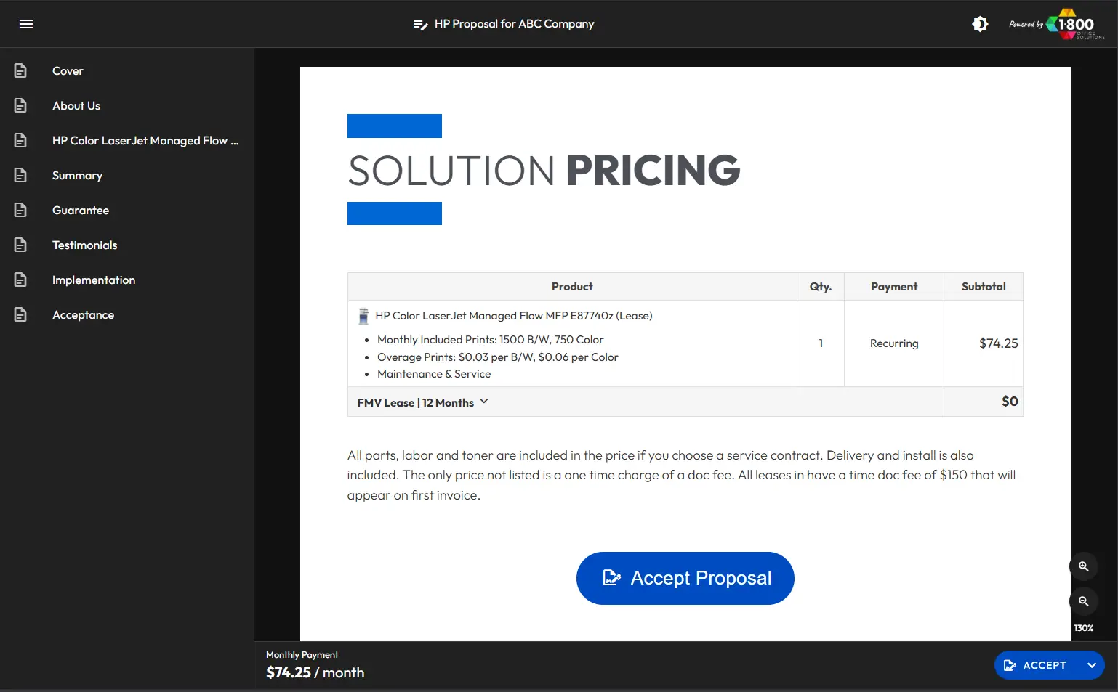Click the Qty. column header
The width and height of the screenshot is (1118, 692).
pos(821,287)
